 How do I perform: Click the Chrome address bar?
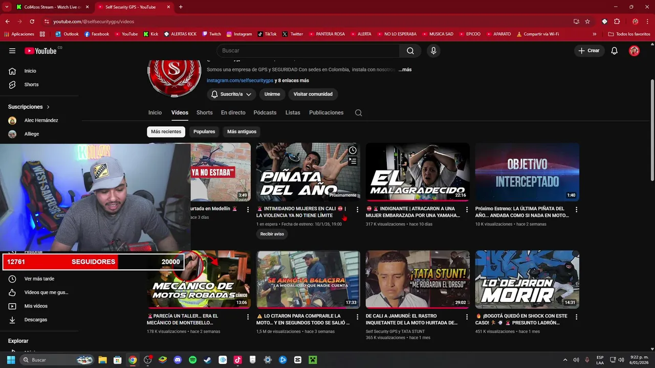307,21
